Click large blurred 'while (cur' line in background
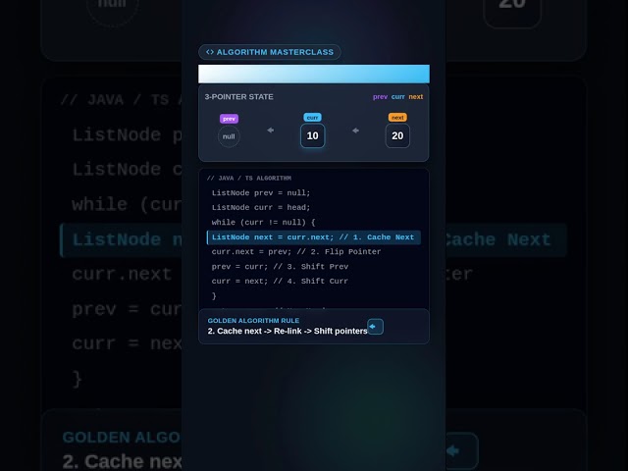This screenshot has height=471, width=628. coord(127,205)
